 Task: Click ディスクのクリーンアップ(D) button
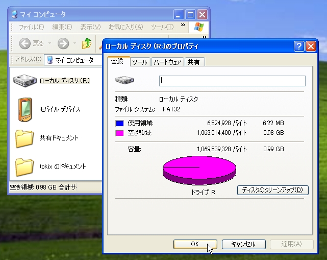(272, 190)
